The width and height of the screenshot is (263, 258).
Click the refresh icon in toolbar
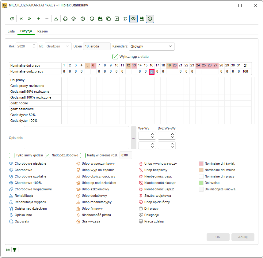(x=12, y=19)
